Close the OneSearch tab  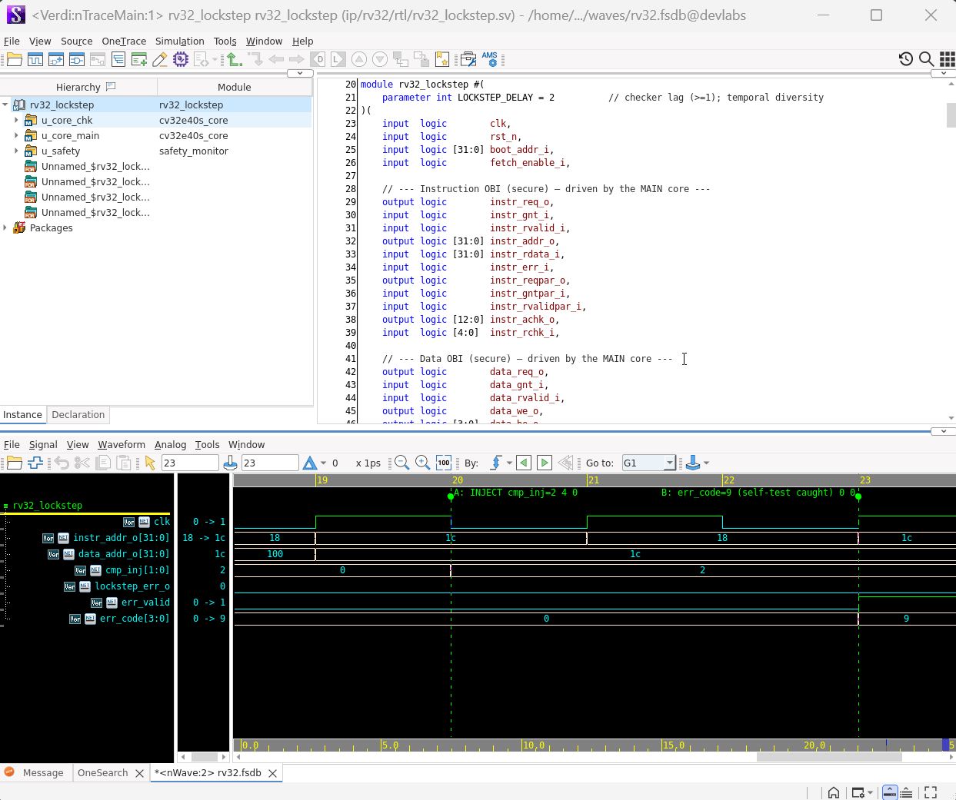click(139, 773)
